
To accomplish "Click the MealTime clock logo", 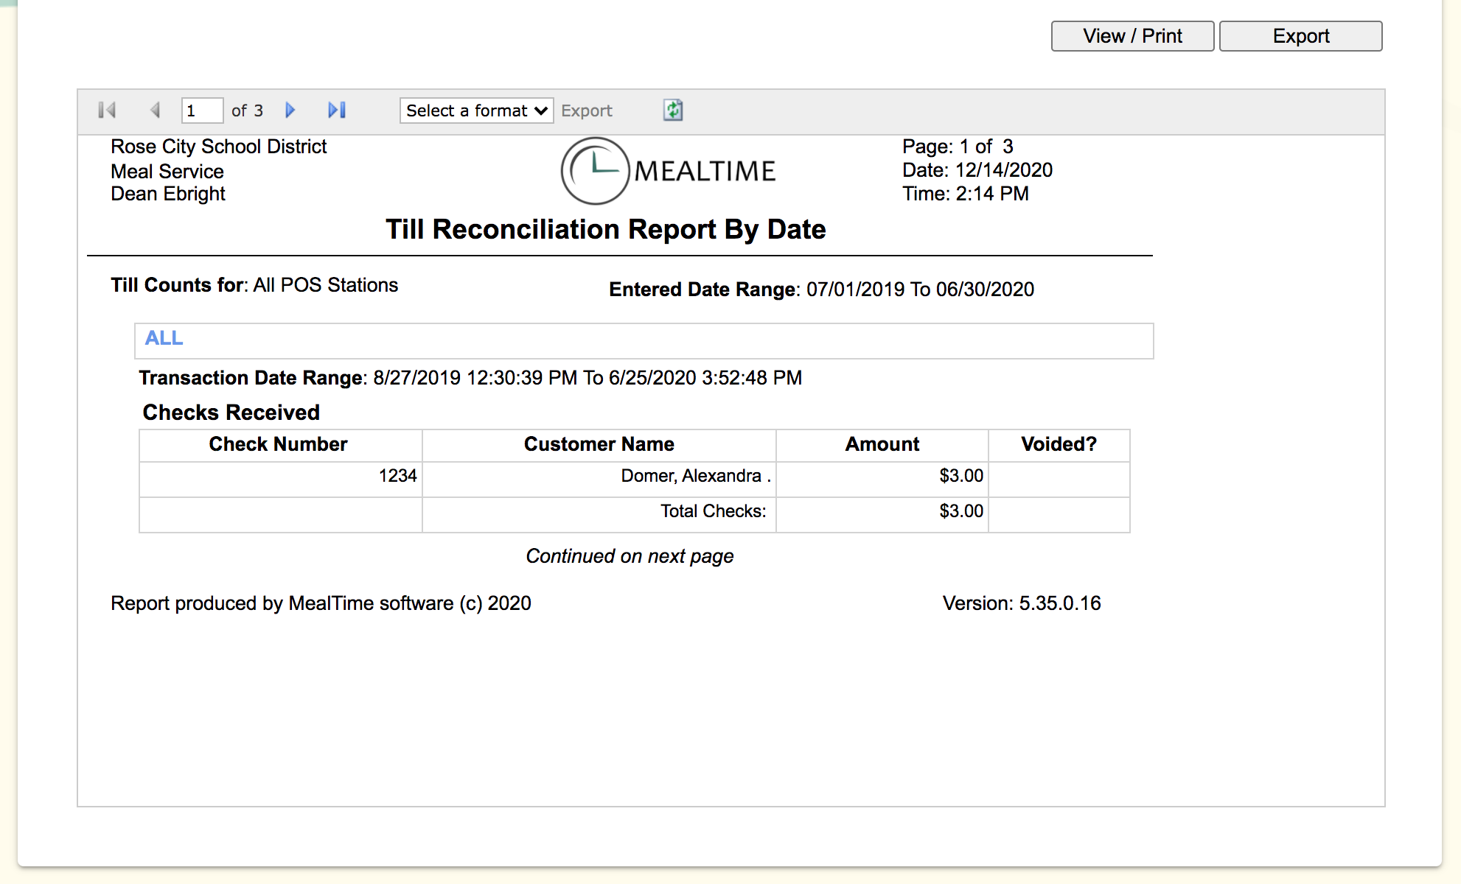I will pos(595,171).
